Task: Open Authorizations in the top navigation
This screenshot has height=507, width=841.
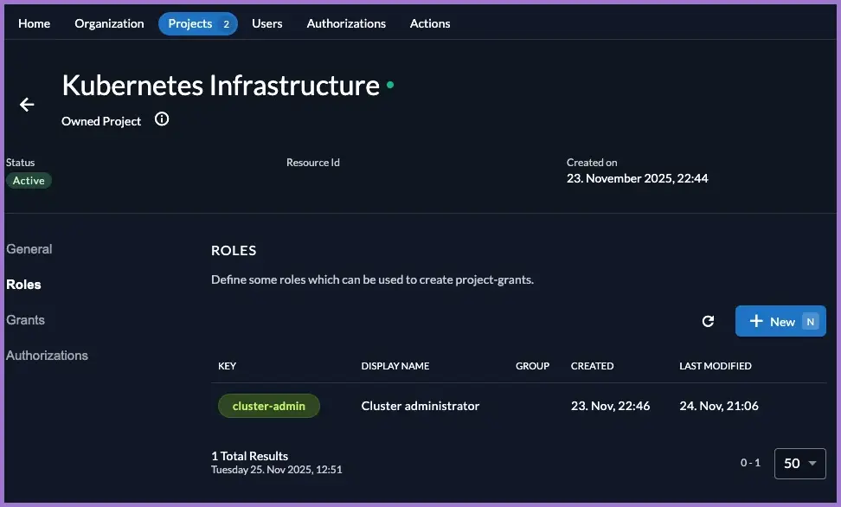Action: (346, 23)
